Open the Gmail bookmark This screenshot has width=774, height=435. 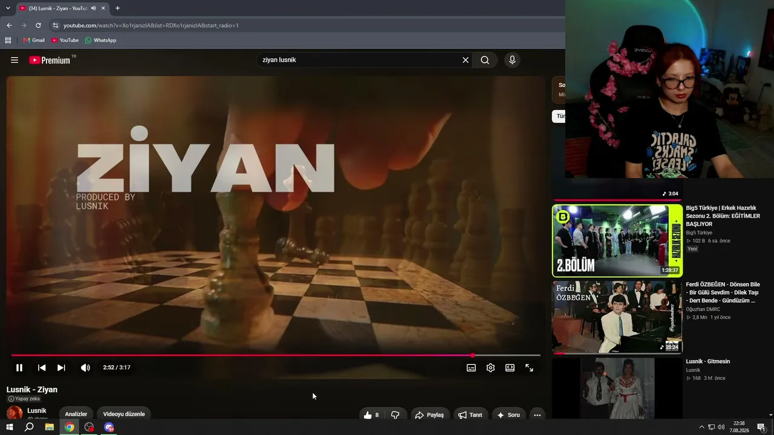tap(34, 40)
